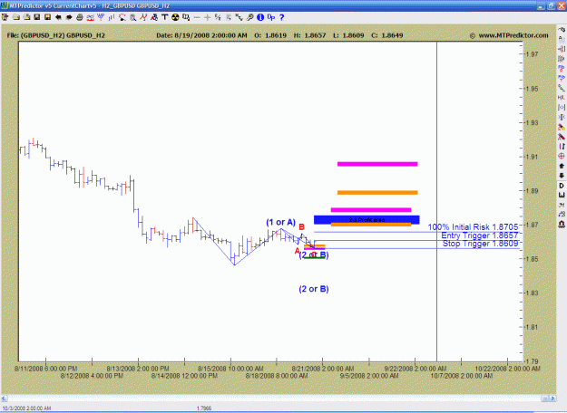Click the 'Stop Trigger 1.8609' label

tap(480, 244)
